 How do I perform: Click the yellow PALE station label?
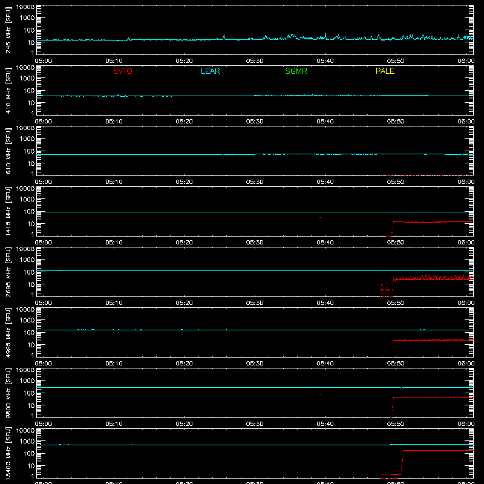[385, 71]
